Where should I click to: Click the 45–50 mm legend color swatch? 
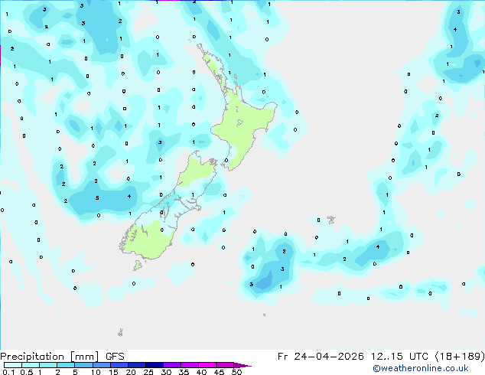(225, 365)
